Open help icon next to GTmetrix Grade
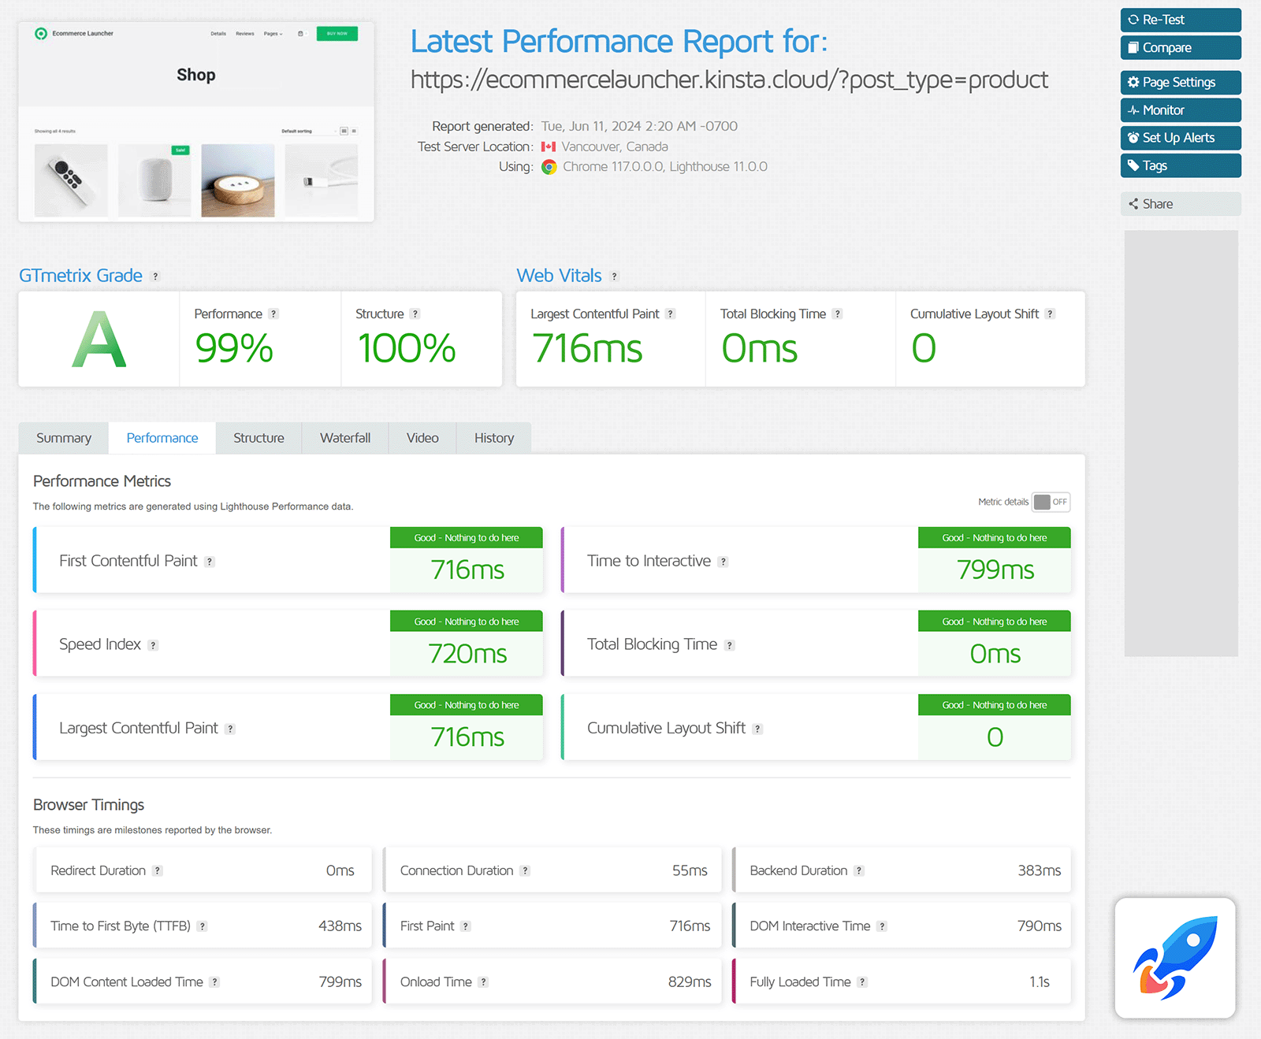The width and height of the screenshot is (1261, 1039). click(x=155, y=276)
